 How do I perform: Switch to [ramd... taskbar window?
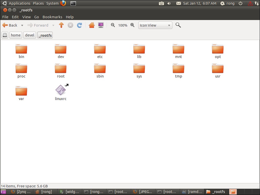coord(192,192)
